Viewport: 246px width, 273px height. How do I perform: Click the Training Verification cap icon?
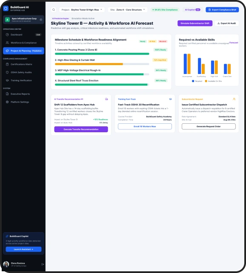pos(7,80)
